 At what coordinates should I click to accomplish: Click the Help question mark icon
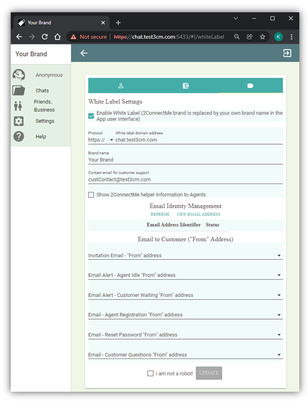point(18,137)
